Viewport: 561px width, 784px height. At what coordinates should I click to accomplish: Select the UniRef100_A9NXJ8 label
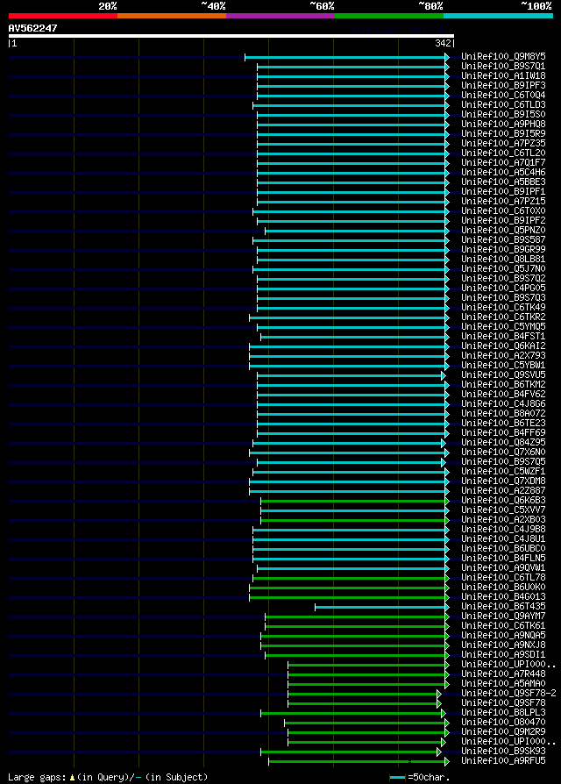coord(503,645)
